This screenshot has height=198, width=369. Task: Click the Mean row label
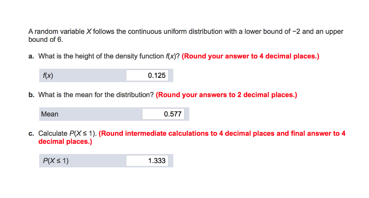(x=50, y=114)
